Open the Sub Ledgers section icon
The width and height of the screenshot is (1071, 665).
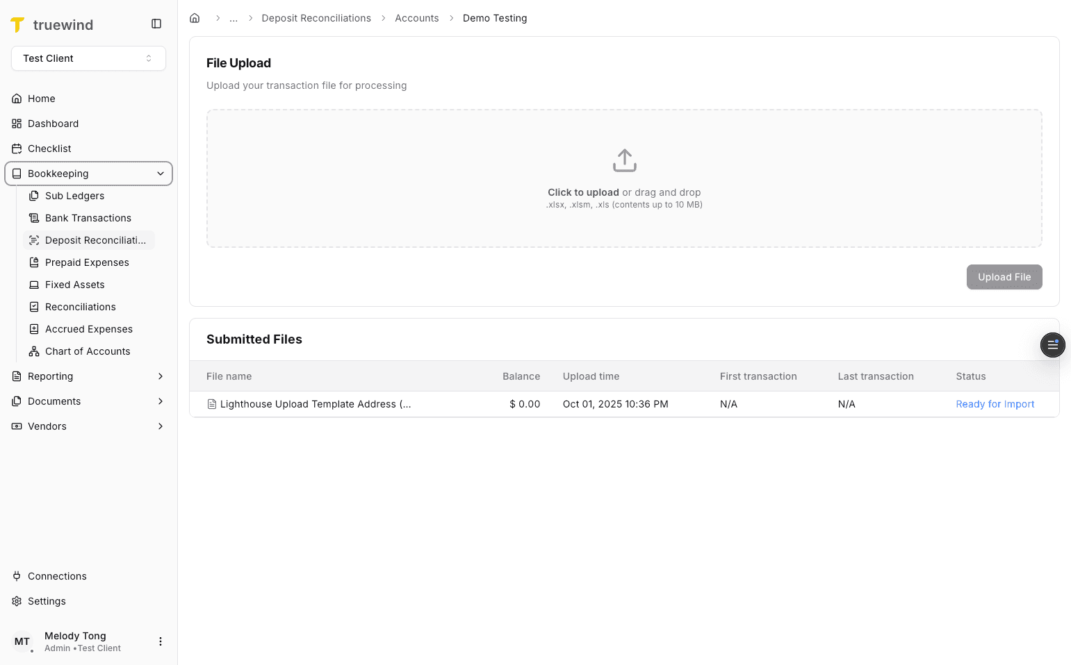(33, 196)
